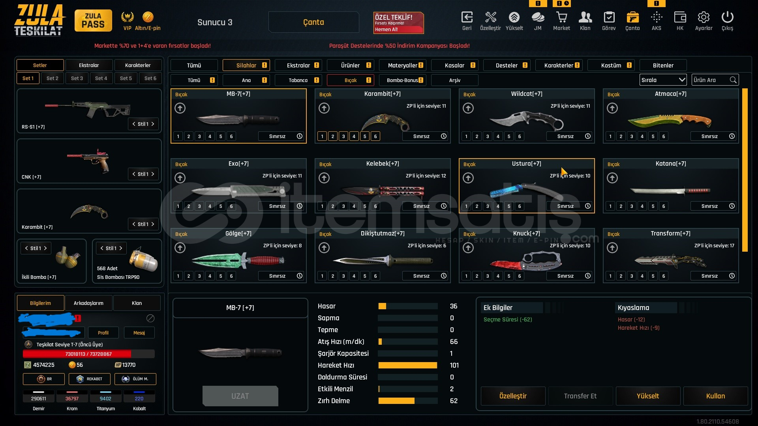Click the Çıkış power icon
This screenshot has width=758, height=426.
point(727,17)
